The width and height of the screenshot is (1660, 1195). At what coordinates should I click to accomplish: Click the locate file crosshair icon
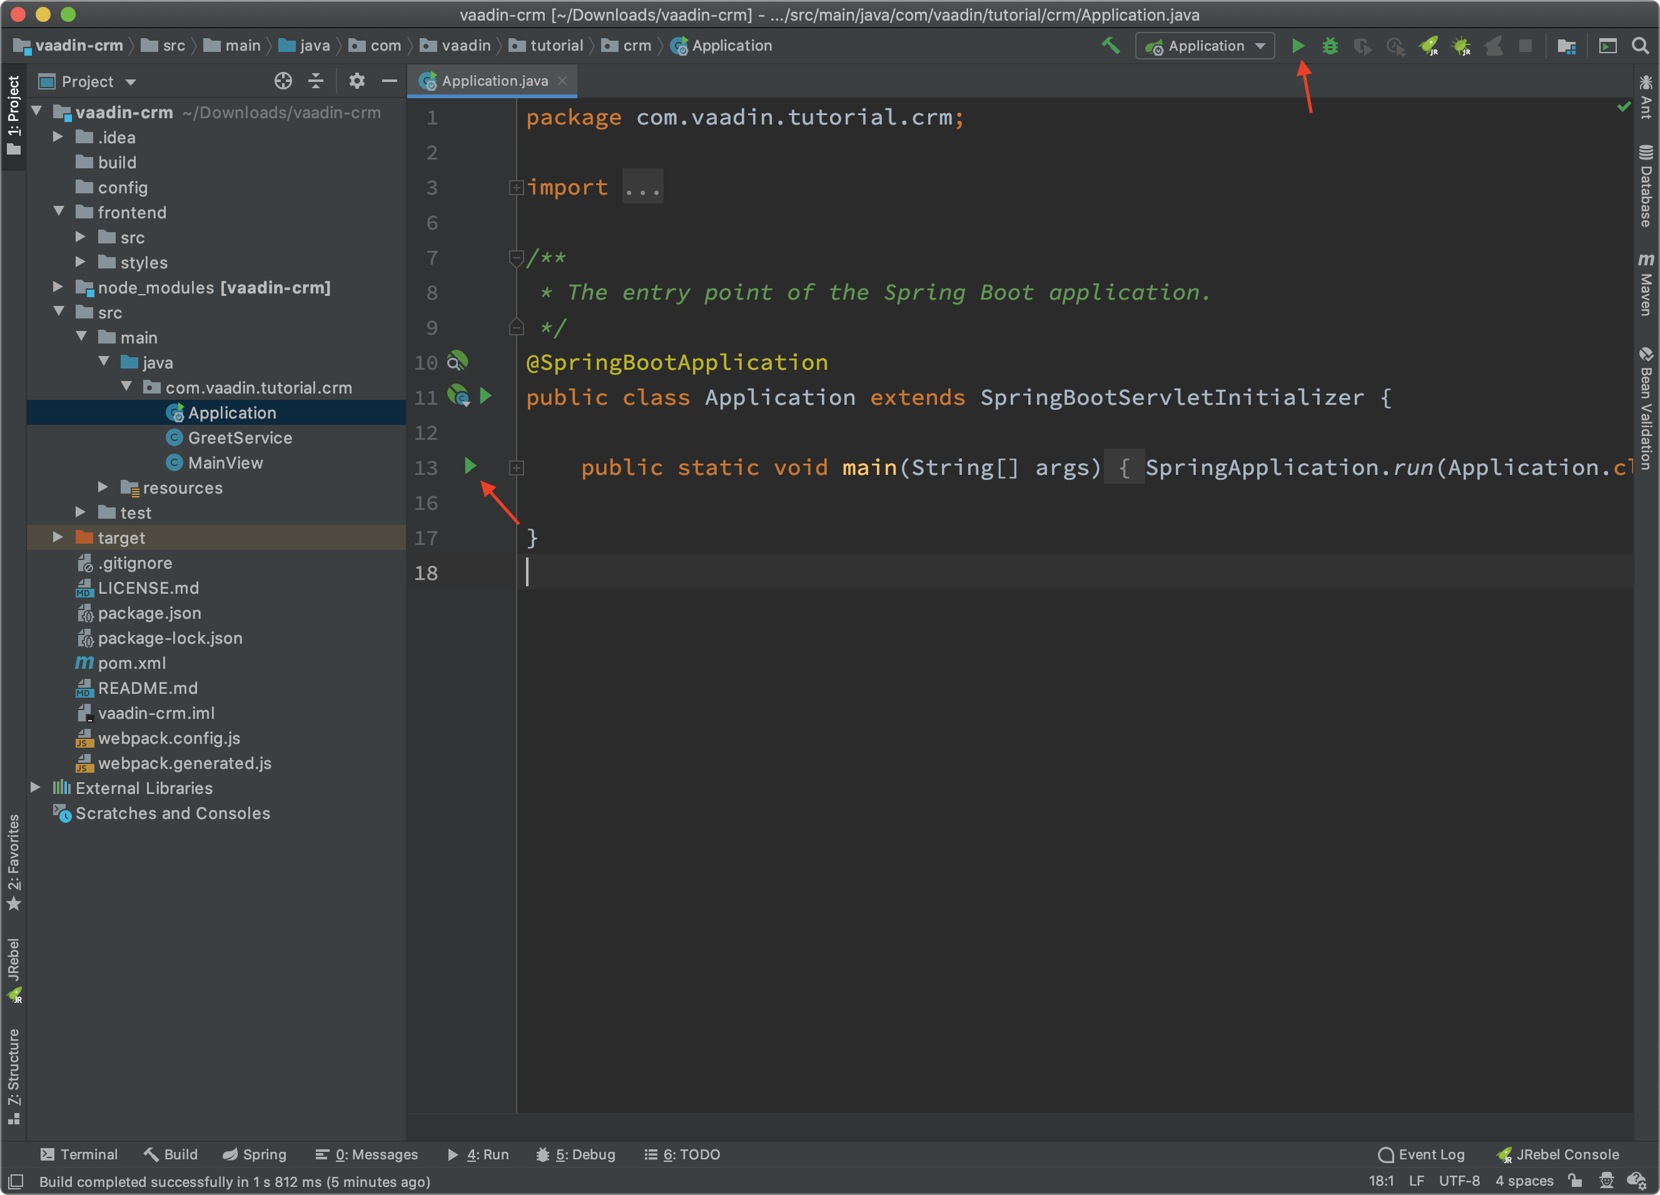pyautogui.click(x=283, y=81)
